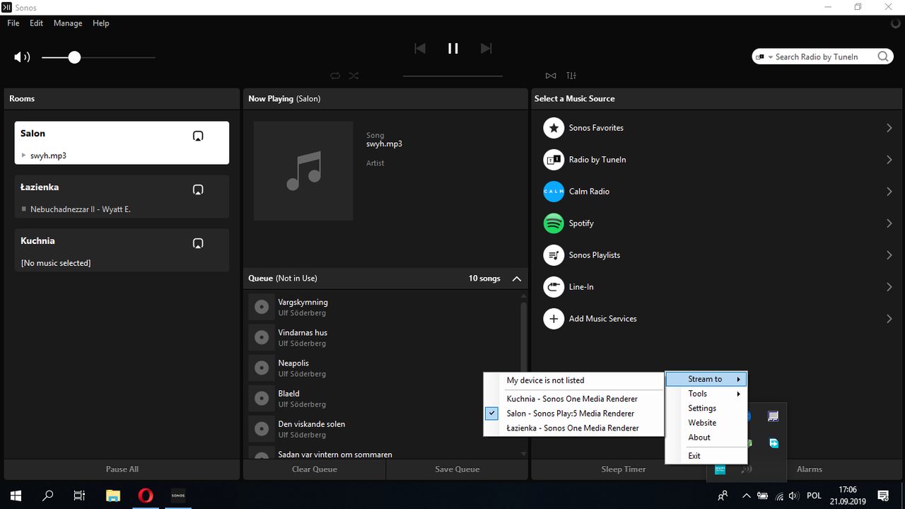The image size is (905, 509).
Task: Open Opera browser from taskbar
Action: [x=145, y=496]
